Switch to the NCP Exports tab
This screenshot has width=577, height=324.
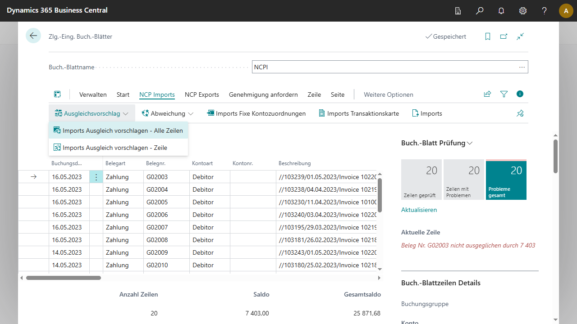(x=201, y=94)
